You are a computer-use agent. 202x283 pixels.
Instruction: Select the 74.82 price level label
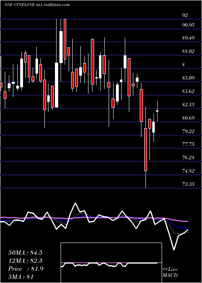tap(188, 171)
